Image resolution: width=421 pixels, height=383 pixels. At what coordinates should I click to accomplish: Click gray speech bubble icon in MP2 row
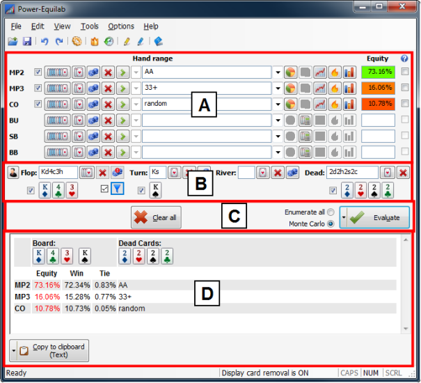305,72
